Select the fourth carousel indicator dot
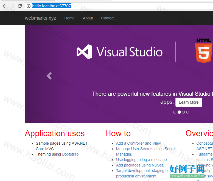Viewport: 213px width, 181px height. 188,112
